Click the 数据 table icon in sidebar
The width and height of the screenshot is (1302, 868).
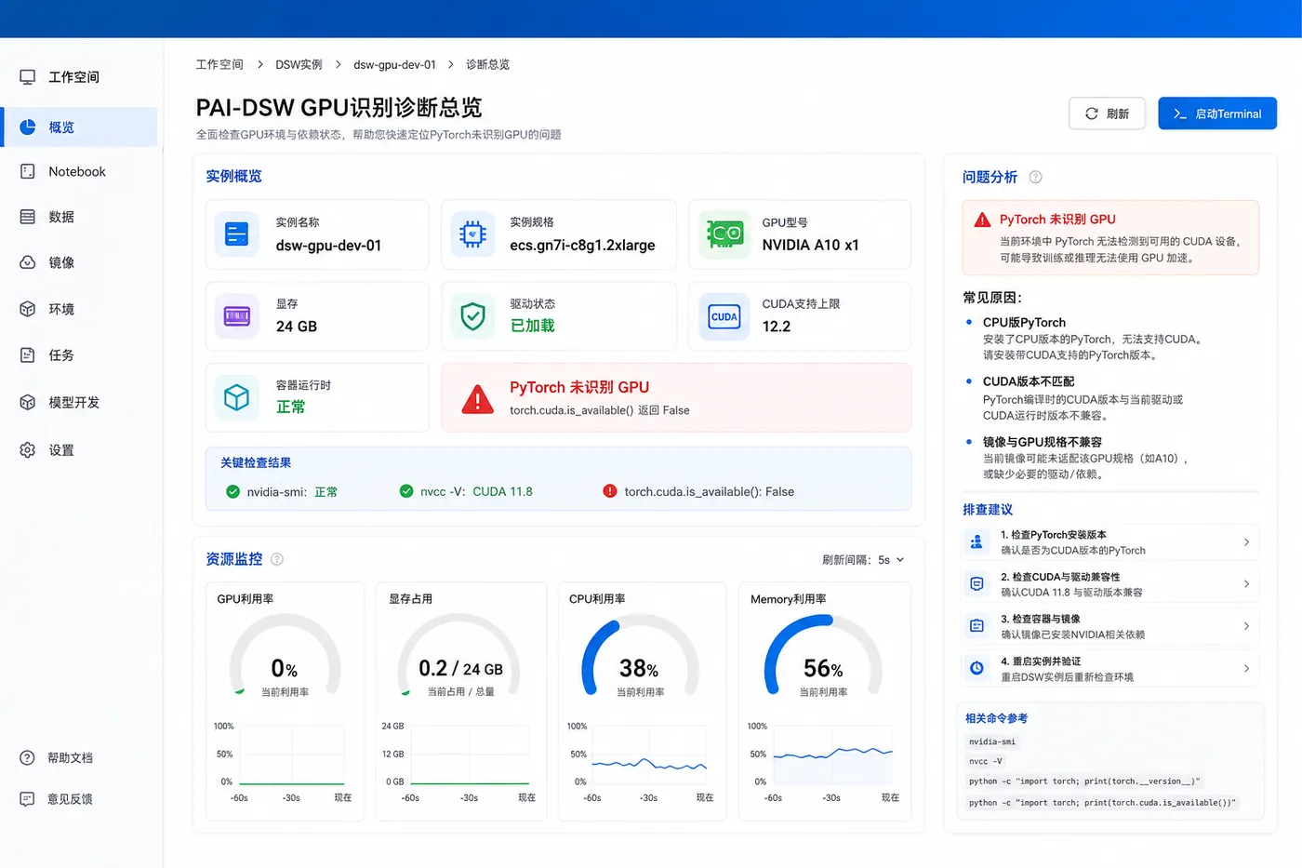28,217
